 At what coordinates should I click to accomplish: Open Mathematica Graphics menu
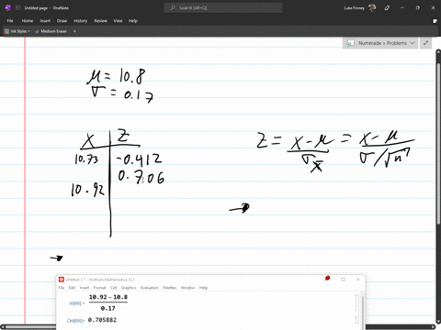(129, 288)
